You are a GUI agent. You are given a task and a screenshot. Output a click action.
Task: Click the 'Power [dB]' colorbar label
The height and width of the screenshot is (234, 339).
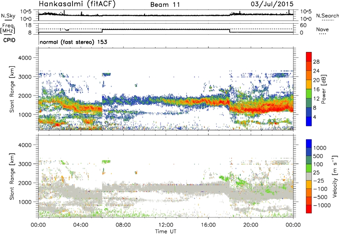(x=323, y=89)
